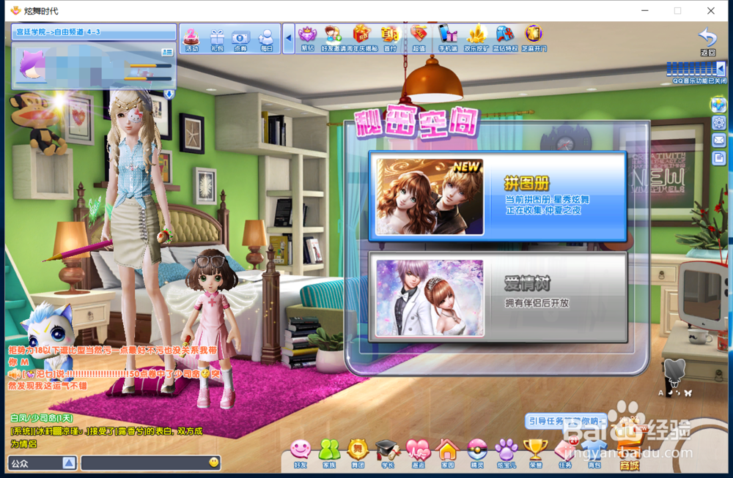Open the notes page icon in right sidebar
733x478 pixels.
coord(718,158)
